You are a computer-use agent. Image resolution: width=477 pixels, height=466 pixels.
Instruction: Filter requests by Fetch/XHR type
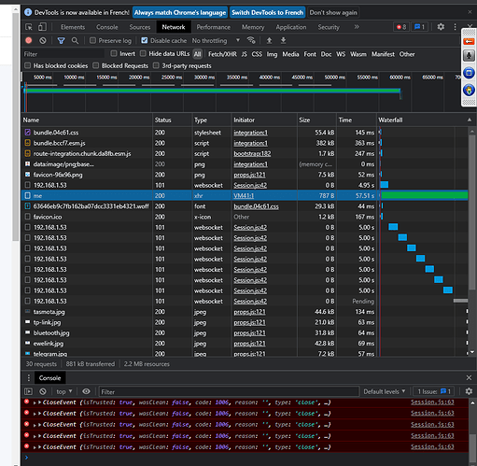[x=222, y=54]
